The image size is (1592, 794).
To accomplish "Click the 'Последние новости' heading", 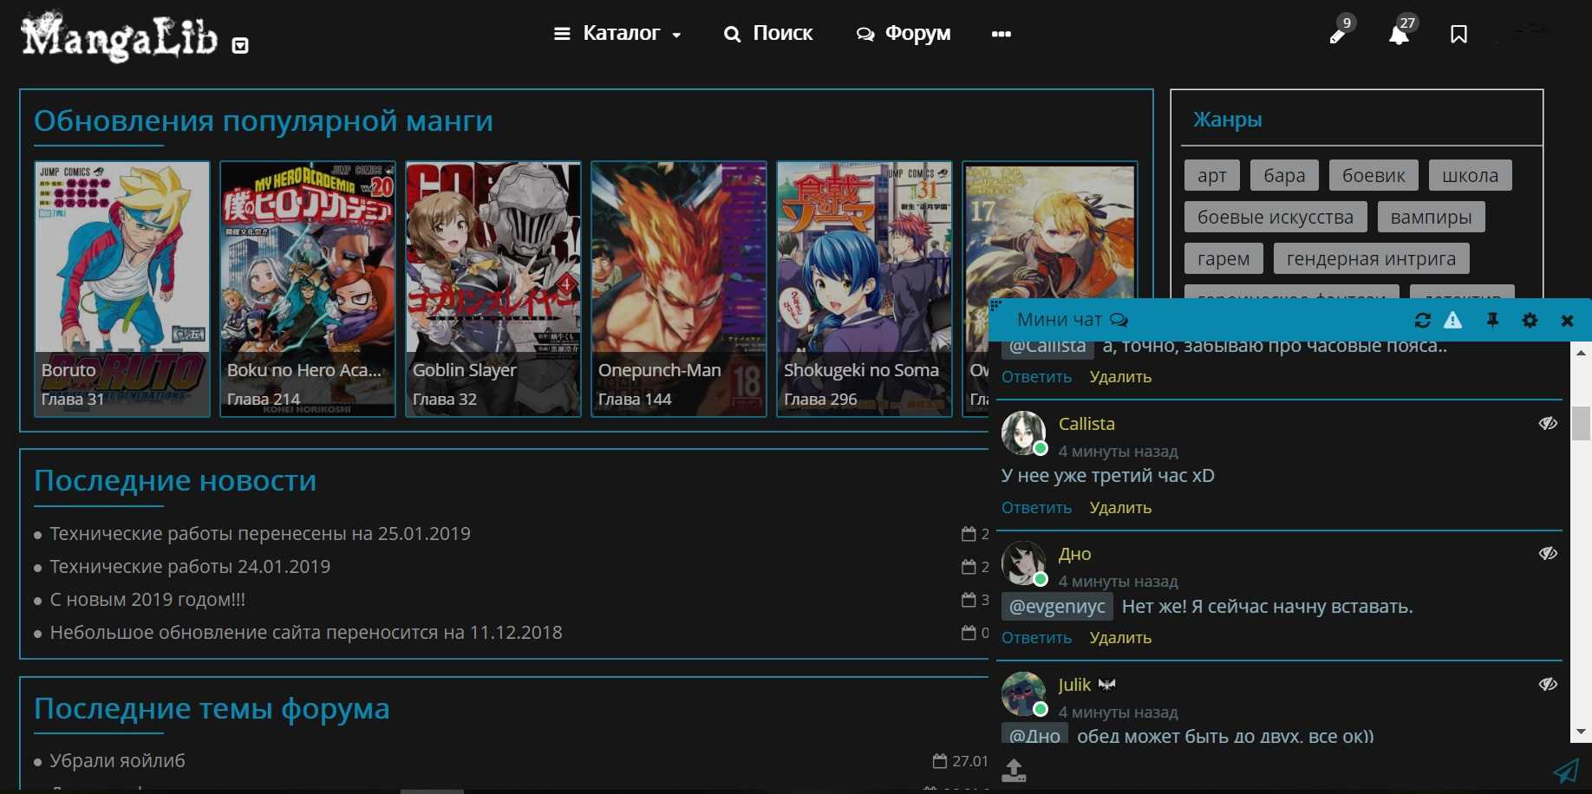I will (x=175, y=480).
